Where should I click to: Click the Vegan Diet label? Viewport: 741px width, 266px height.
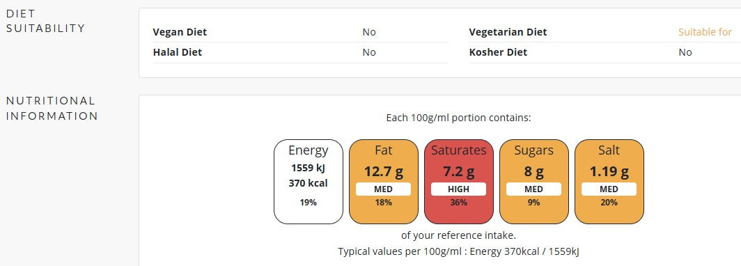(180, 32)
